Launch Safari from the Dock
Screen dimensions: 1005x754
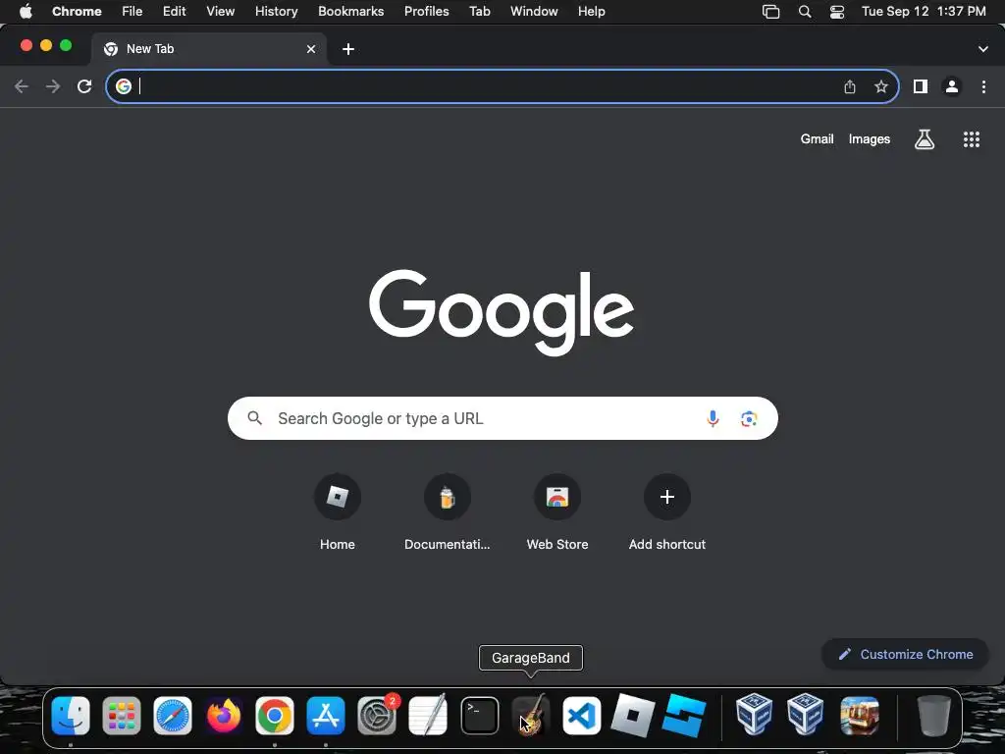tap(173, 716)
